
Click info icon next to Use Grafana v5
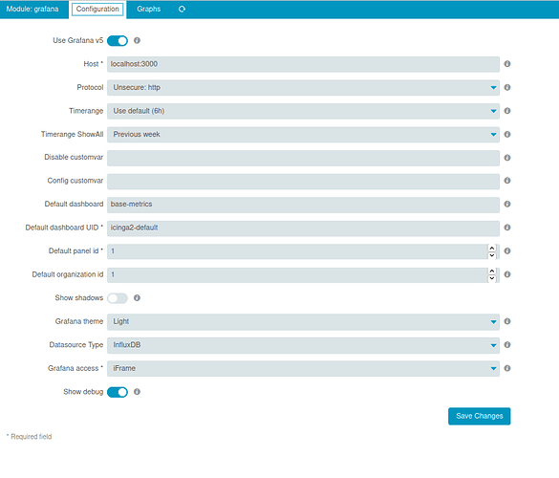coord(137,41)
